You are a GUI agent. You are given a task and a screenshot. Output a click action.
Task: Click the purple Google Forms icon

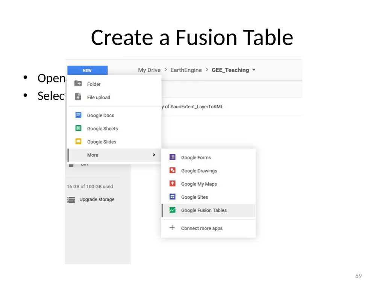click(x=172, y=157)
